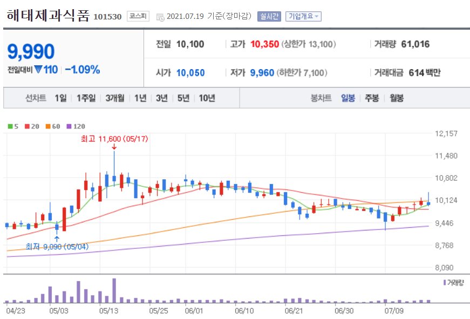
Task: Select the 1주일 line chart tab
Action: (x=86, y=98)
